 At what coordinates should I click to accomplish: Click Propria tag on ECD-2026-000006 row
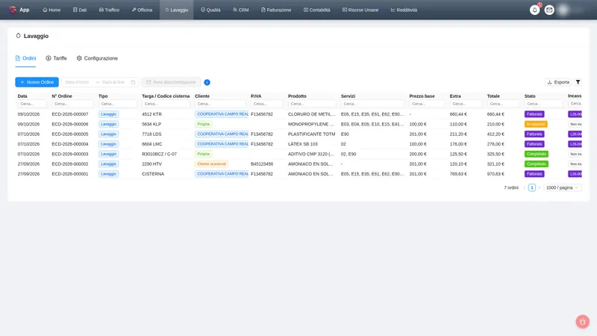[x=203, y=124]
